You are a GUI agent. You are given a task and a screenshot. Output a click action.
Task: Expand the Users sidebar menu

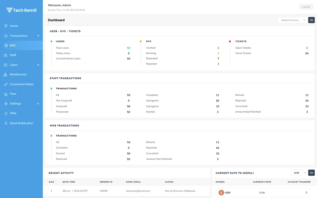[x=38, y=65]
